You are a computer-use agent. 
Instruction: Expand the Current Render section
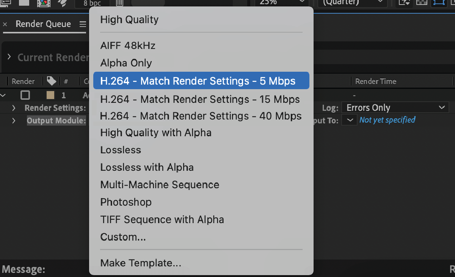[x=9, y=57]
